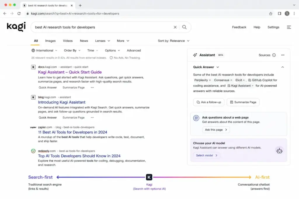This screenshot has height=199, width=299.
Task: Collapse the Quick Answer section
Action: [283, 67]
